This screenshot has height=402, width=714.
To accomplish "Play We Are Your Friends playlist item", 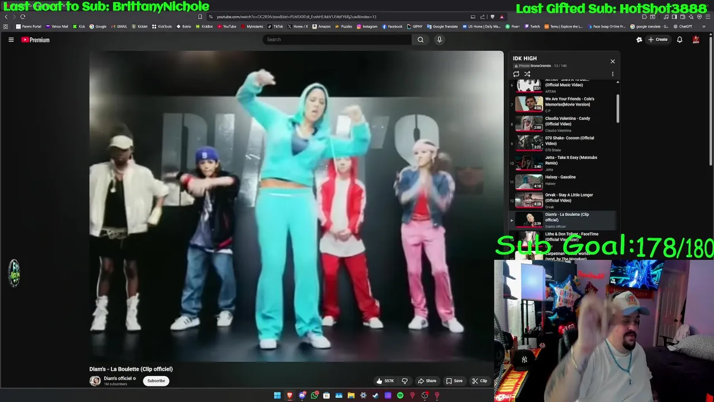I will 563,104.
